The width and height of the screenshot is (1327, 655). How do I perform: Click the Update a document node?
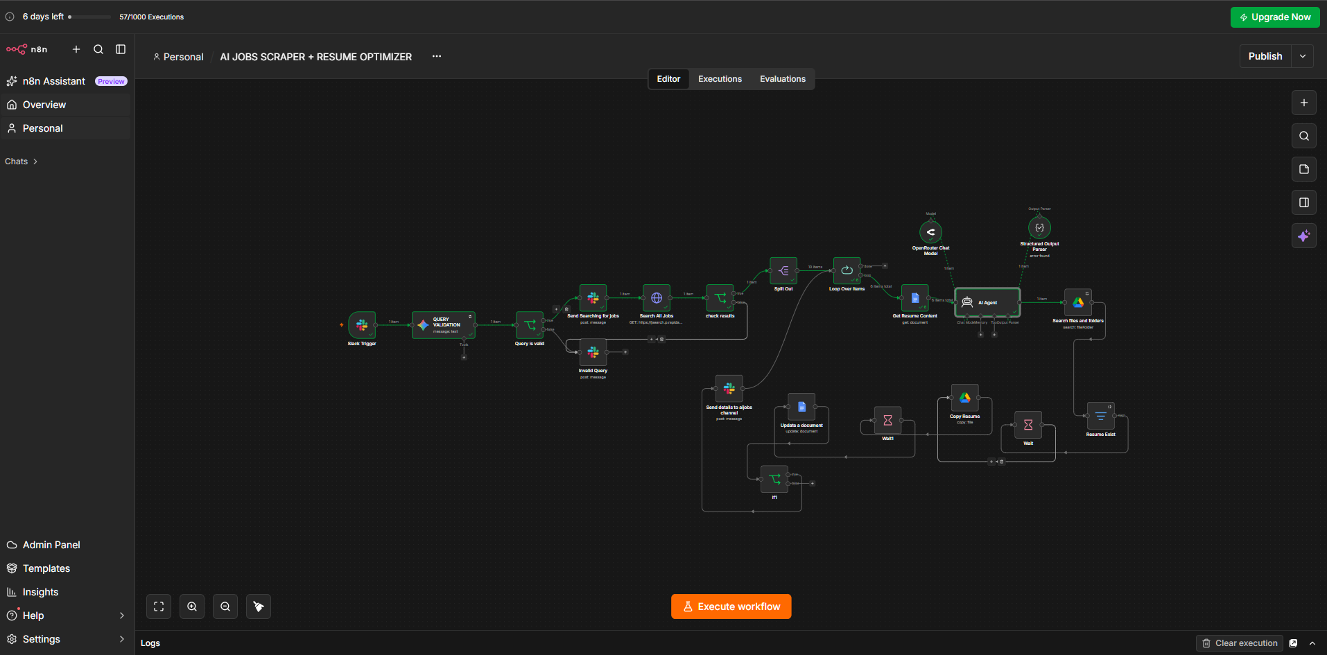(x=801, y=408)
